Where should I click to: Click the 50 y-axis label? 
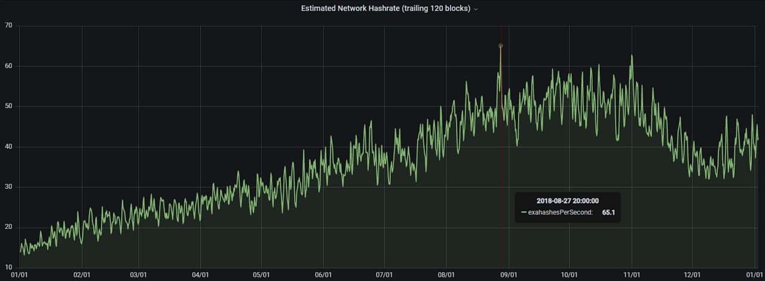click(x=7, y=106)
